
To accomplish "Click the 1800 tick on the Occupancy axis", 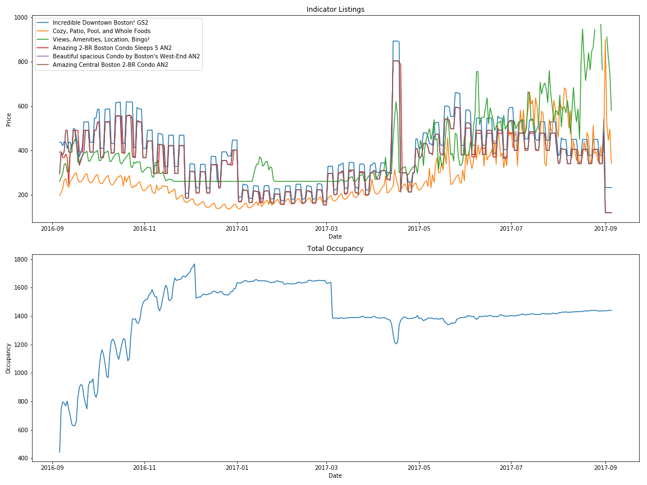I will pos(21,260).
